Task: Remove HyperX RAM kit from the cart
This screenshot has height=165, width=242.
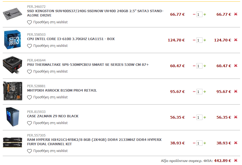Action: click(235, 143)
